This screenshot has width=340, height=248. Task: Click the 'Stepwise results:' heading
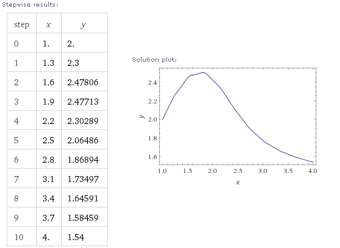(x=30, y=5)
